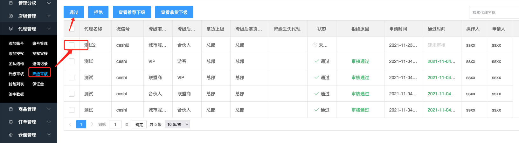Viewport: 519px width, 143px height.
Task: Click the 商品管理 sidebar icon
Action: [11, 109]
